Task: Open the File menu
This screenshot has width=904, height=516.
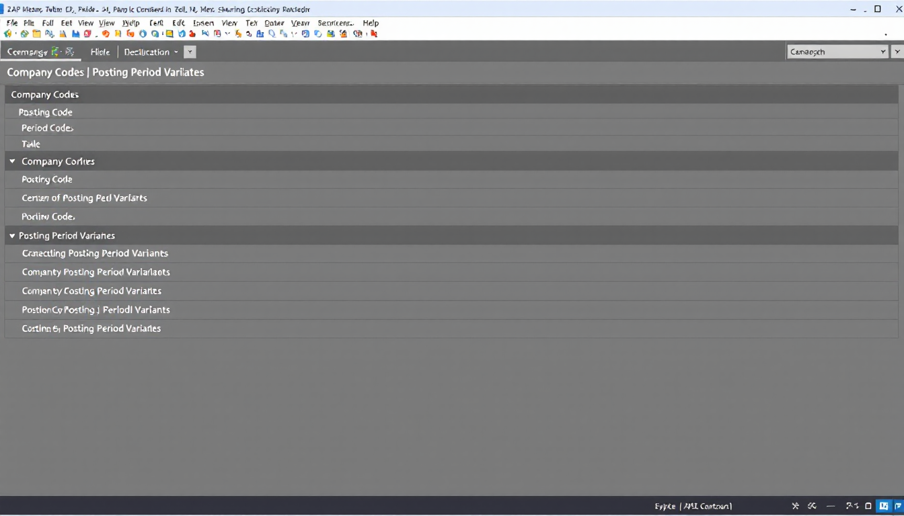Action: [11, 23]
